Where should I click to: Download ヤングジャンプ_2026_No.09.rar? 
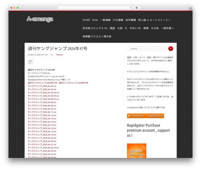[x=42, y=106]
